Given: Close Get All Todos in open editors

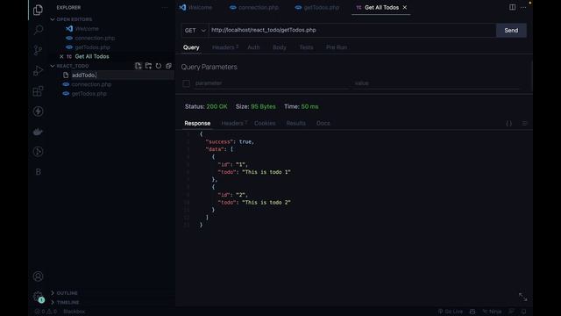Looking at the screenshot, I should [x=61, y=56].
